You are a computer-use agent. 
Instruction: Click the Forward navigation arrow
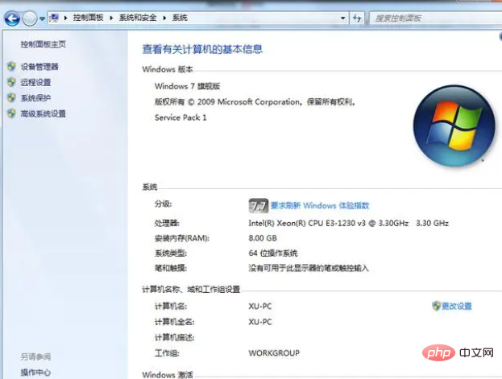[30, 19]
